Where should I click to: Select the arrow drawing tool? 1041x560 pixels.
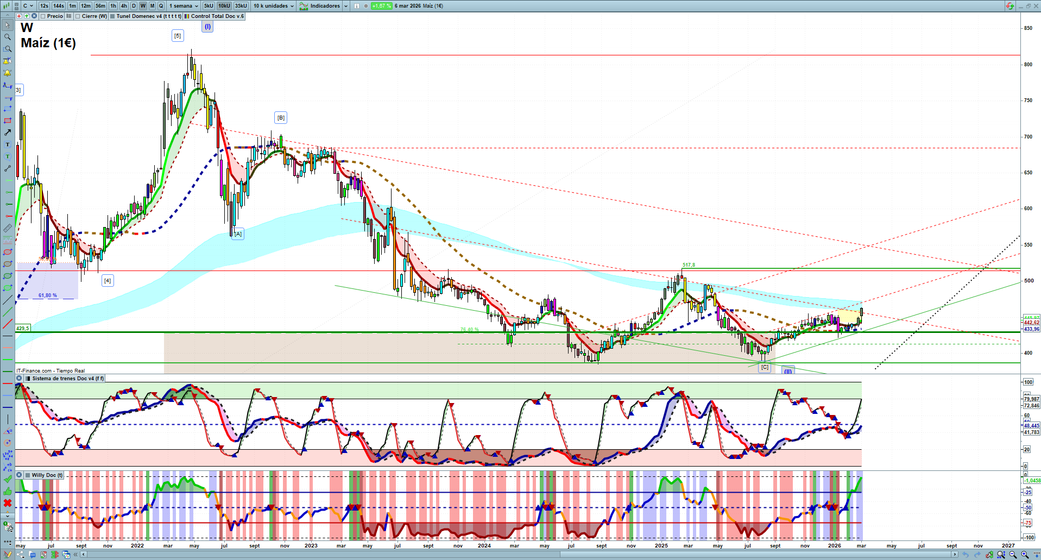[x=8, y=133]
